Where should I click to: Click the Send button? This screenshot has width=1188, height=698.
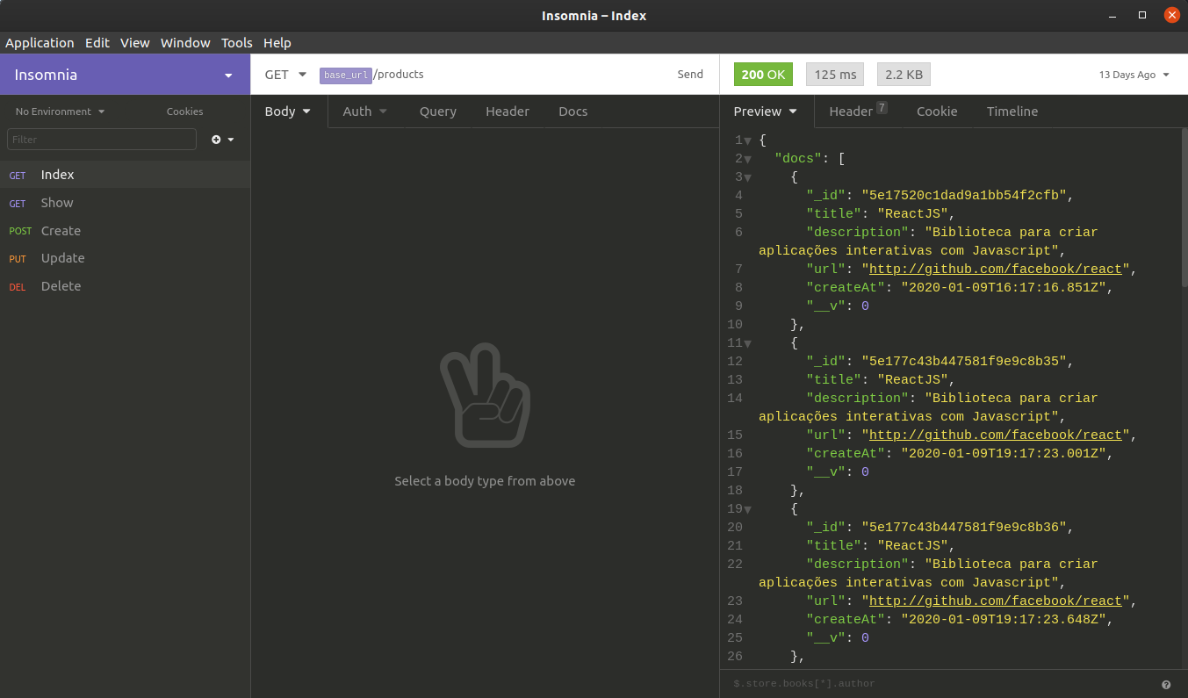pyautogui.click(x=690, y=75)
